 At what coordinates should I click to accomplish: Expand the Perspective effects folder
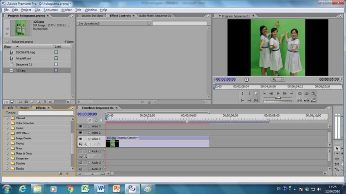coord(7,159)
